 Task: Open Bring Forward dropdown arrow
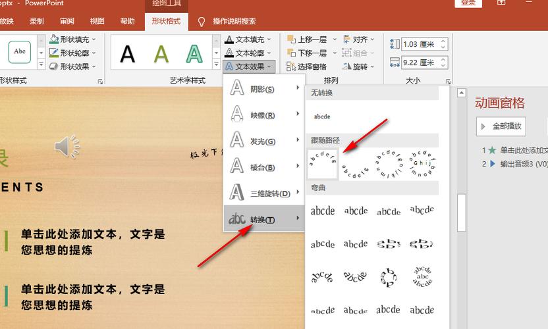[x=335, y=39]
